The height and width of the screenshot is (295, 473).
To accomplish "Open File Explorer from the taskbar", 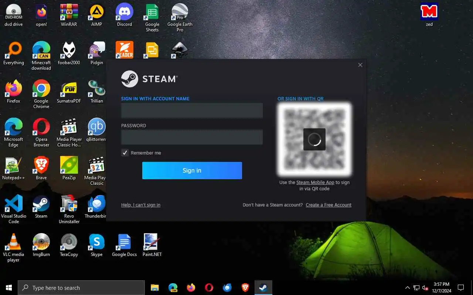I will pos(154,288).
